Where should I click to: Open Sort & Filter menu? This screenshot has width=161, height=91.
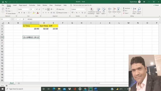tap(134, 11)
